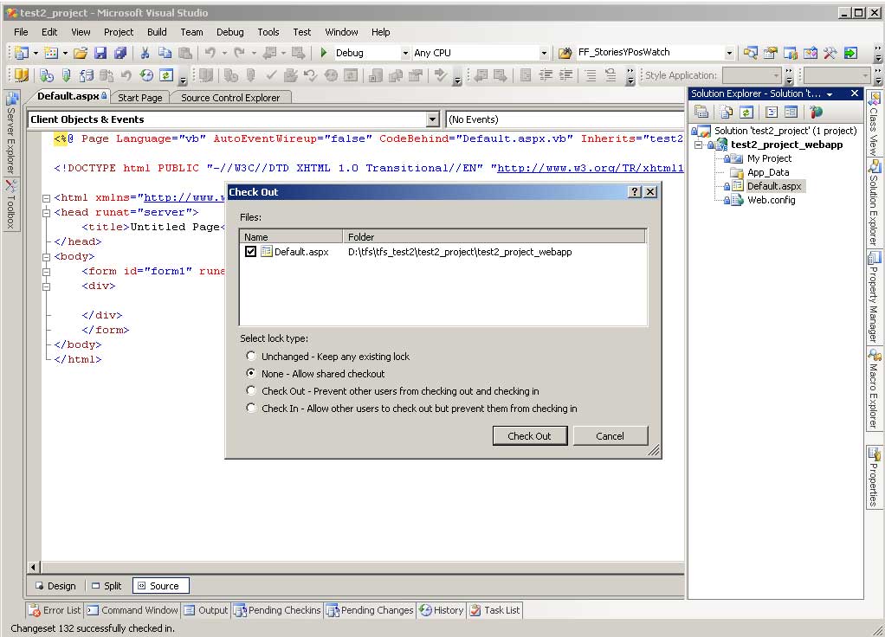The image size is (885, 637).
Task: Click the green down-arrow Get icon
Action: pyautogui.click(x=66, y=75)
